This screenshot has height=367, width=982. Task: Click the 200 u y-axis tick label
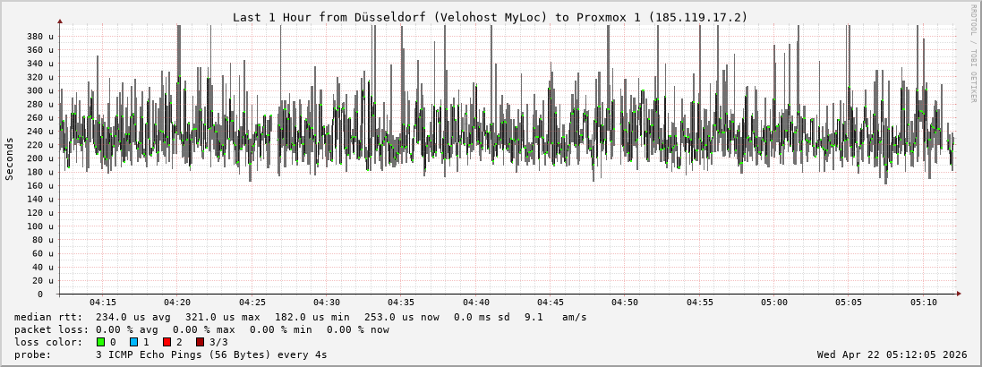[x=39, y=158]
